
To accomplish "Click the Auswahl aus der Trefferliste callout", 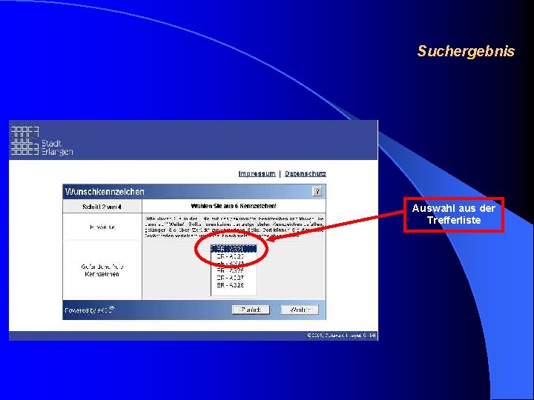I will (454, 215).
